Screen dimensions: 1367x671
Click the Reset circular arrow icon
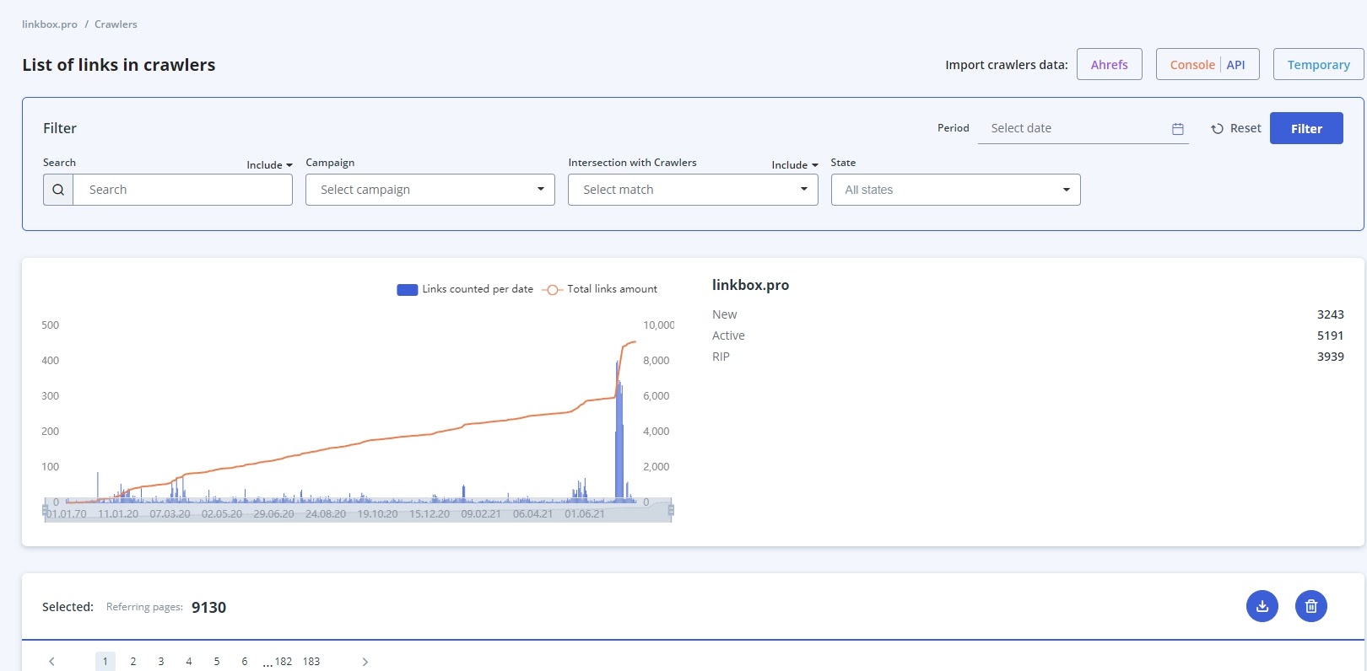pyautogui.click(x=1217, y=129)
